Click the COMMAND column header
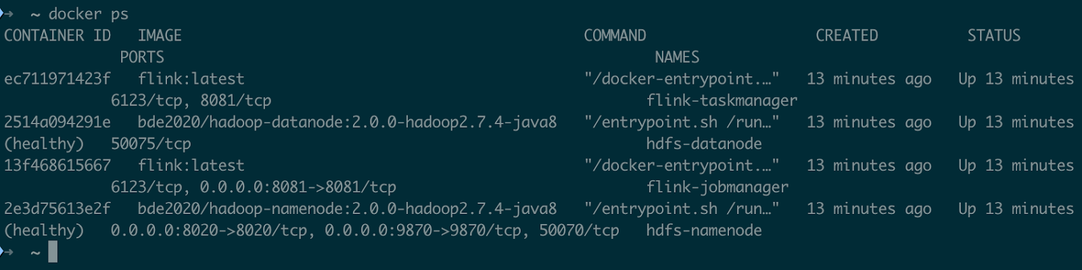1082x270 pixels. pos(615,36)
